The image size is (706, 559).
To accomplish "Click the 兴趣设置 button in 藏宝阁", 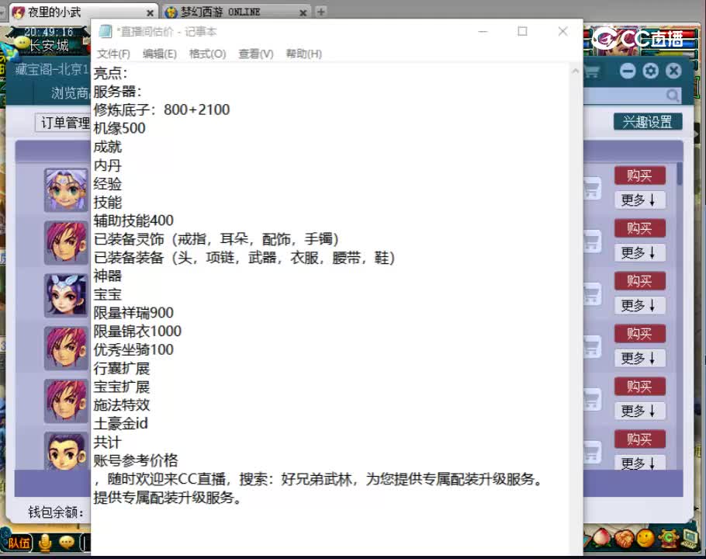I will (648, 122).
